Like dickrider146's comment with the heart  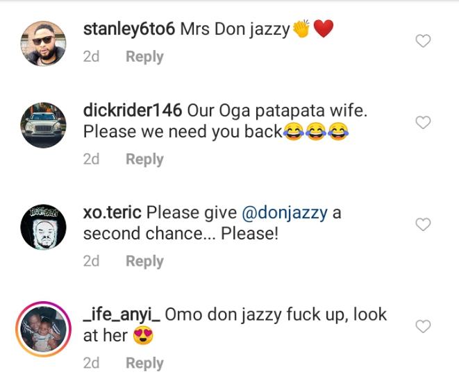[423, 123]
